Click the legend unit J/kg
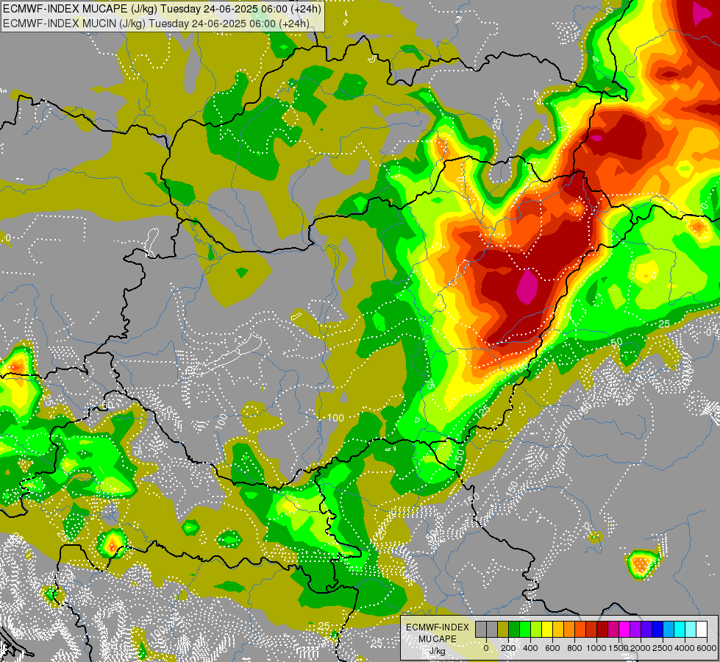Viewport: 720px width, 662px height. [x=438, y=651]
